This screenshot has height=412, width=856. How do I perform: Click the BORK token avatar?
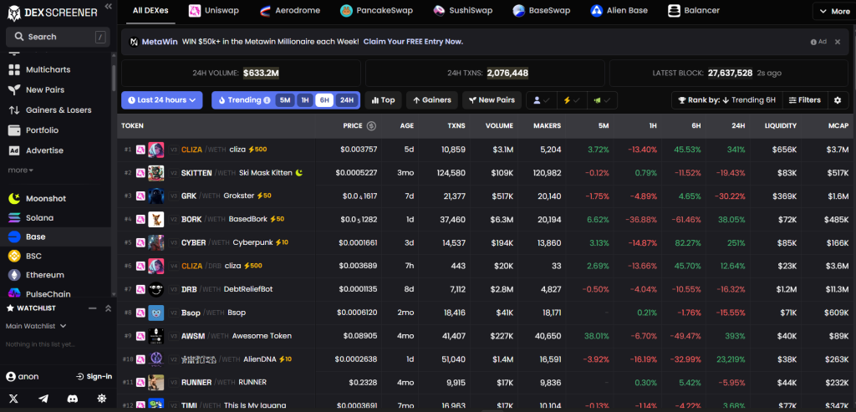(x=155, y=219)
